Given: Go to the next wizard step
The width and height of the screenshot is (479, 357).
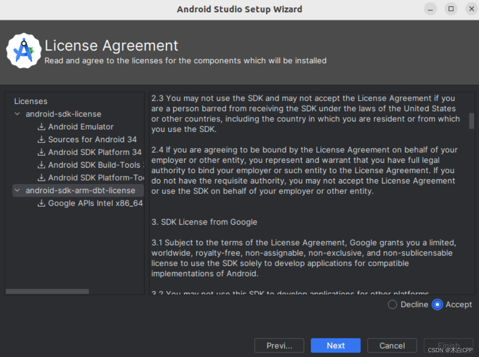Looking at the screenshot, I should click(336, 345).
